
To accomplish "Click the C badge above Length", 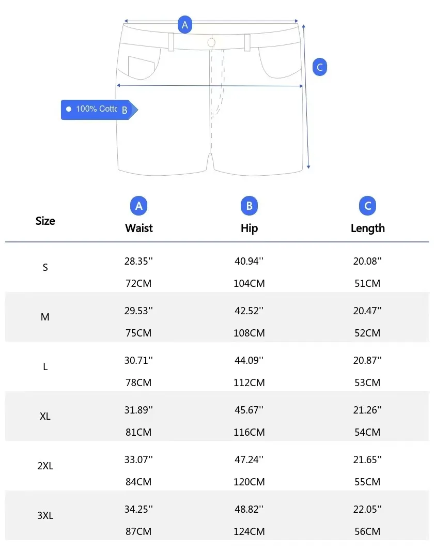I will (367, 206).
